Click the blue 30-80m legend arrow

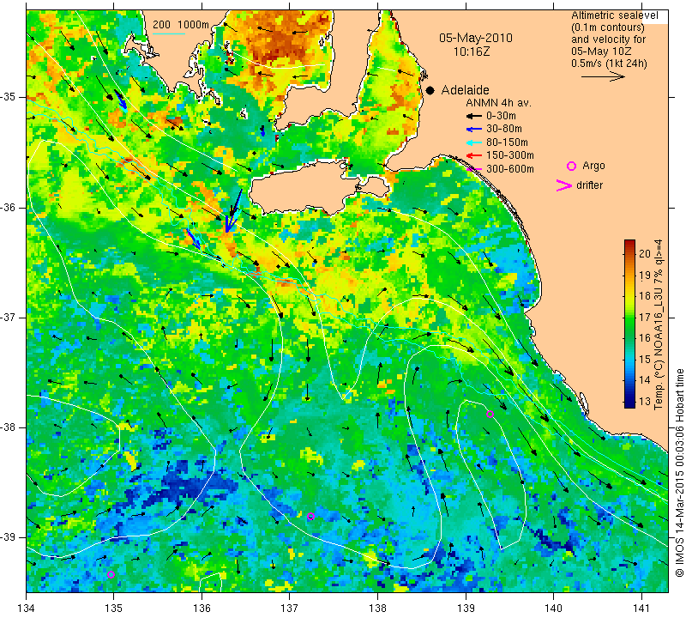tap(474, 130)
